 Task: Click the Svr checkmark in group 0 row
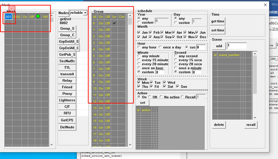115,23
